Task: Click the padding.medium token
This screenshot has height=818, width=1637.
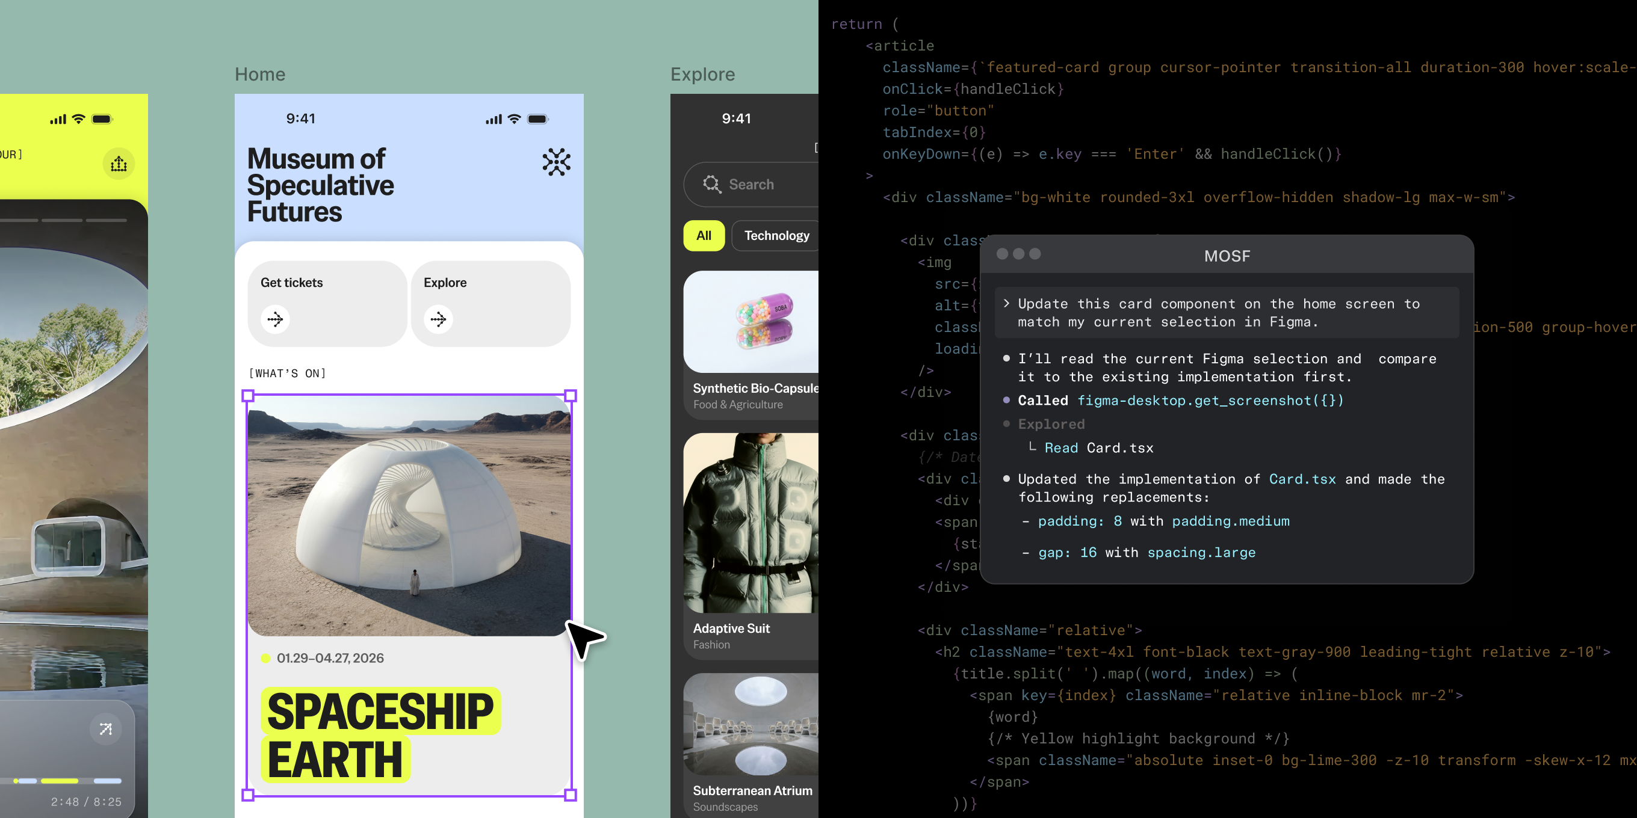Action: click(x=1230, y=521)
